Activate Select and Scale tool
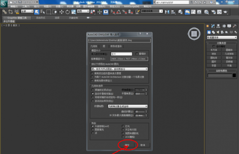This screenshot has width=239, height=154. coord(73,12)
